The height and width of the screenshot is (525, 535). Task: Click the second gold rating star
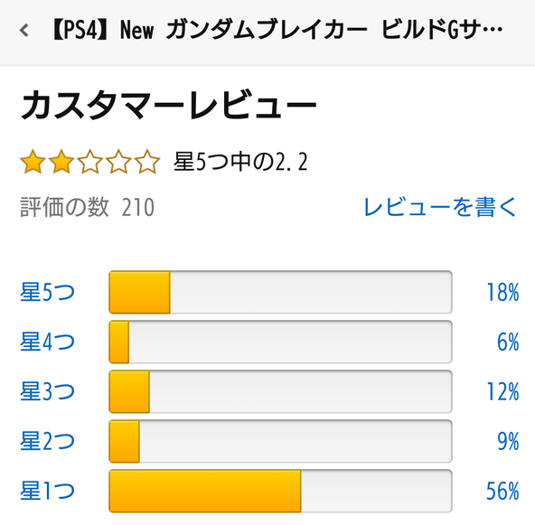(61, 162)
